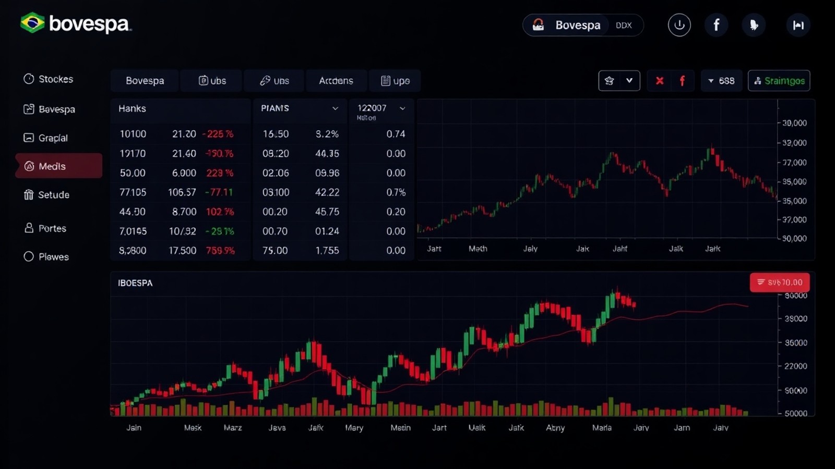
Task: Open Grapial sidebar item
Action: pos(45,138)
